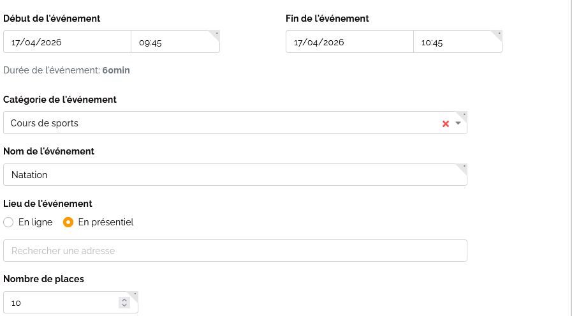Click the Natation event name field

pyautogui.click(x=235, y=175)
